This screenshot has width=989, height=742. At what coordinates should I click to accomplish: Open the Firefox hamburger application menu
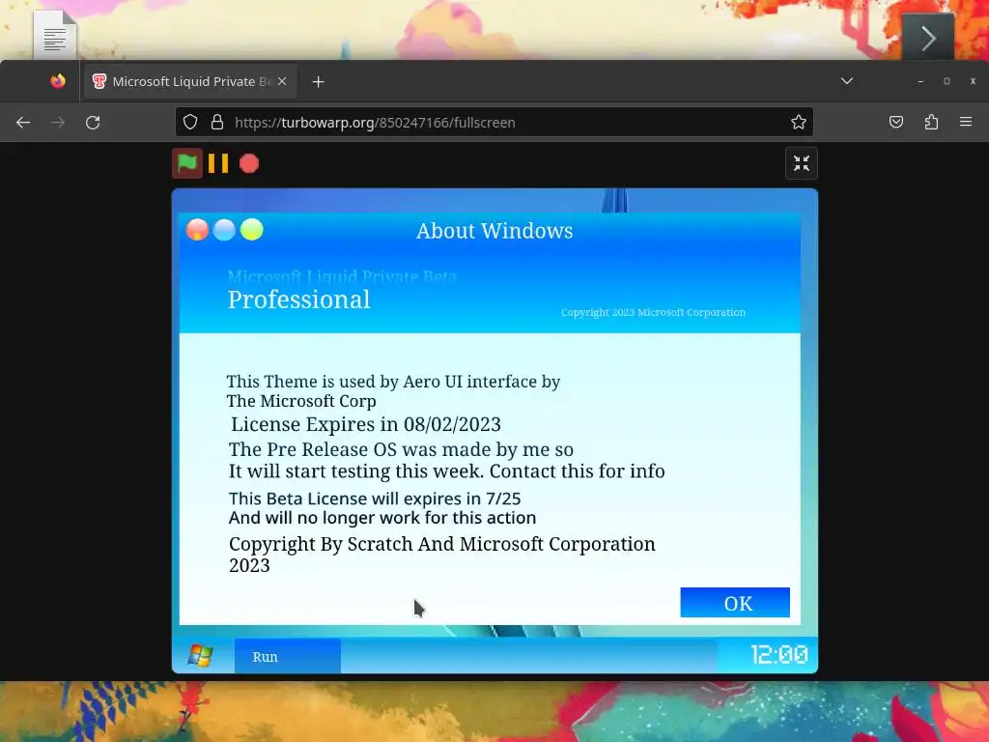coord(966,122)
